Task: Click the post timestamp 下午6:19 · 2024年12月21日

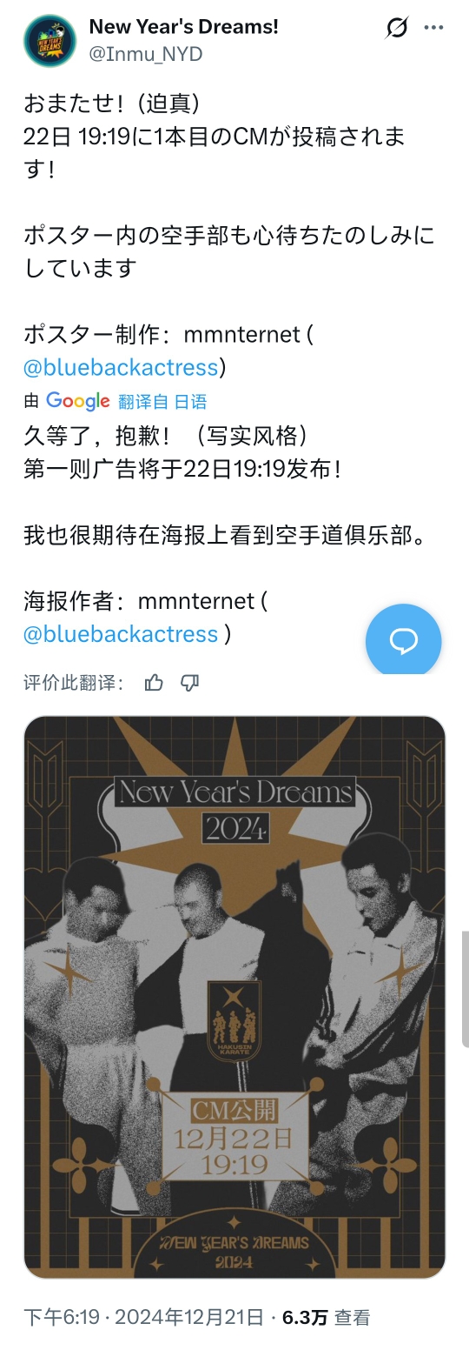Action: (x=143, y=1318)
